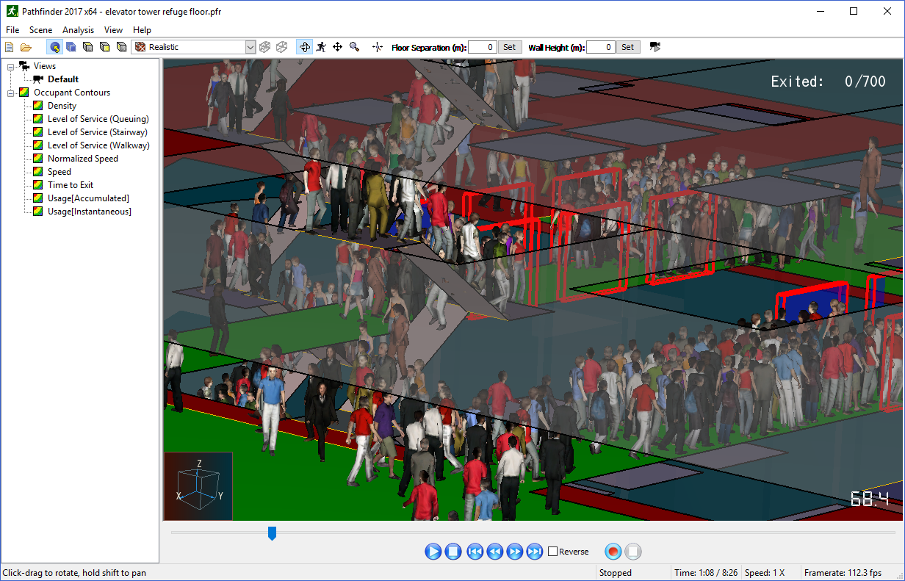Select the roam (walking figure) navigation tool
The width and height of the screenshot is (905, 581).
point(321,47)
